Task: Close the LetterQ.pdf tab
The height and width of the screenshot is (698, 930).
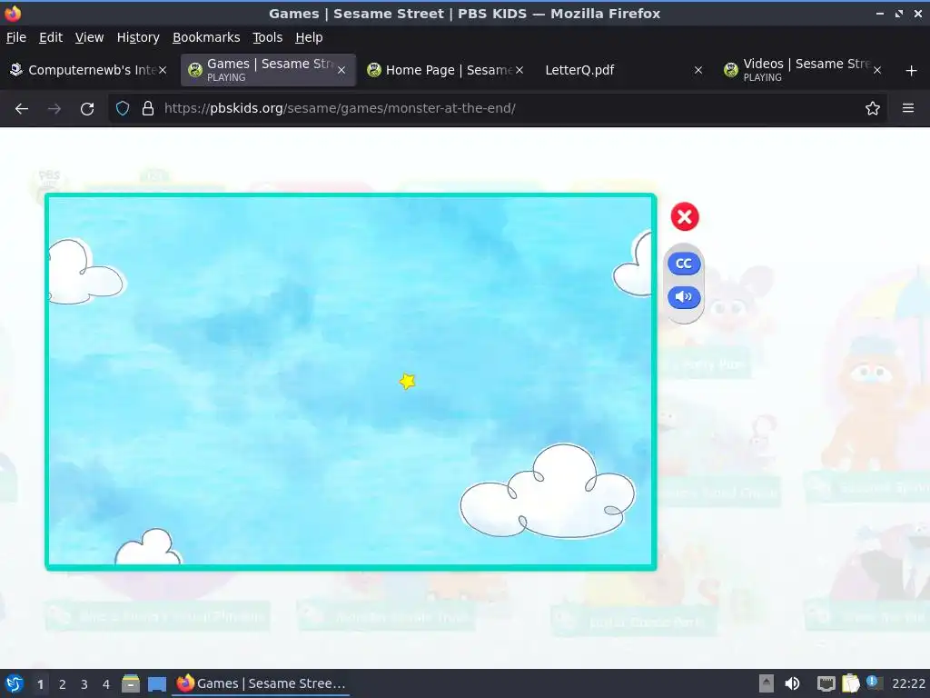Action: [x=698, y=70]
